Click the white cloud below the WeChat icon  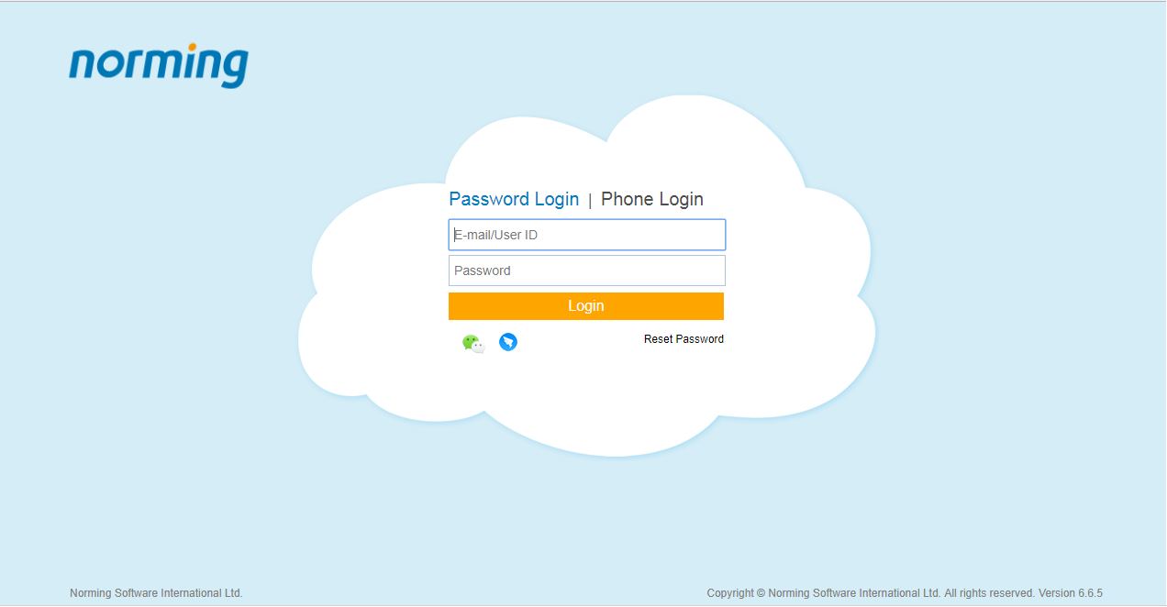click(x=473, y=385)
